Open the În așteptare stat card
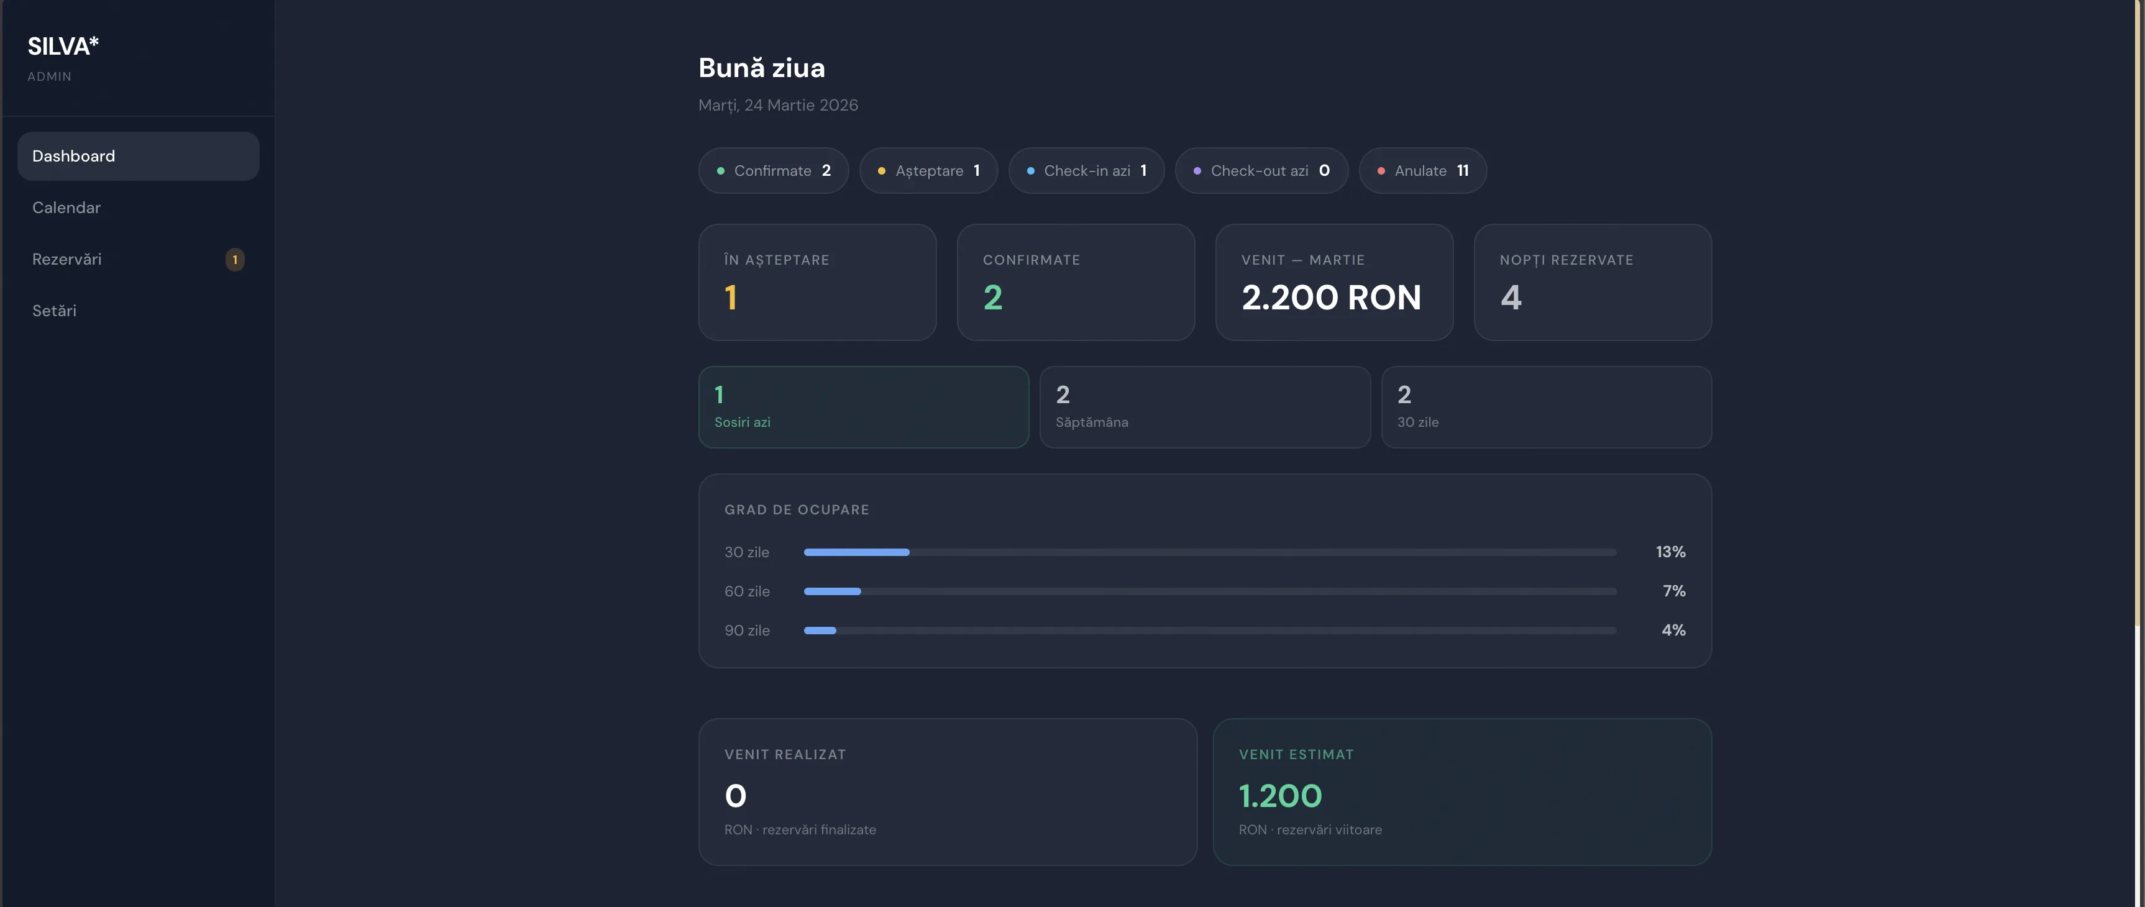 pos(818,282)
